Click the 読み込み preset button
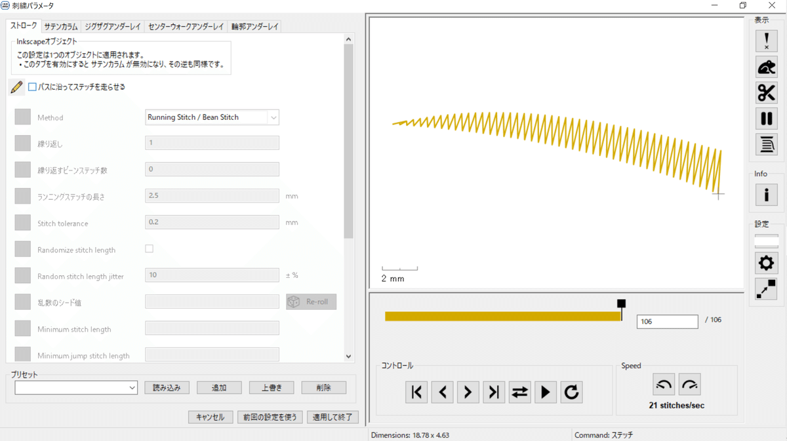 point(167,387)
